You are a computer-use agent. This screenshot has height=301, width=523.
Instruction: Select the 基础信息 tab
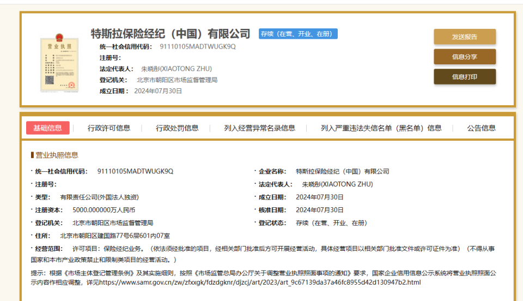pyautogui.click(x=48, y=128)
